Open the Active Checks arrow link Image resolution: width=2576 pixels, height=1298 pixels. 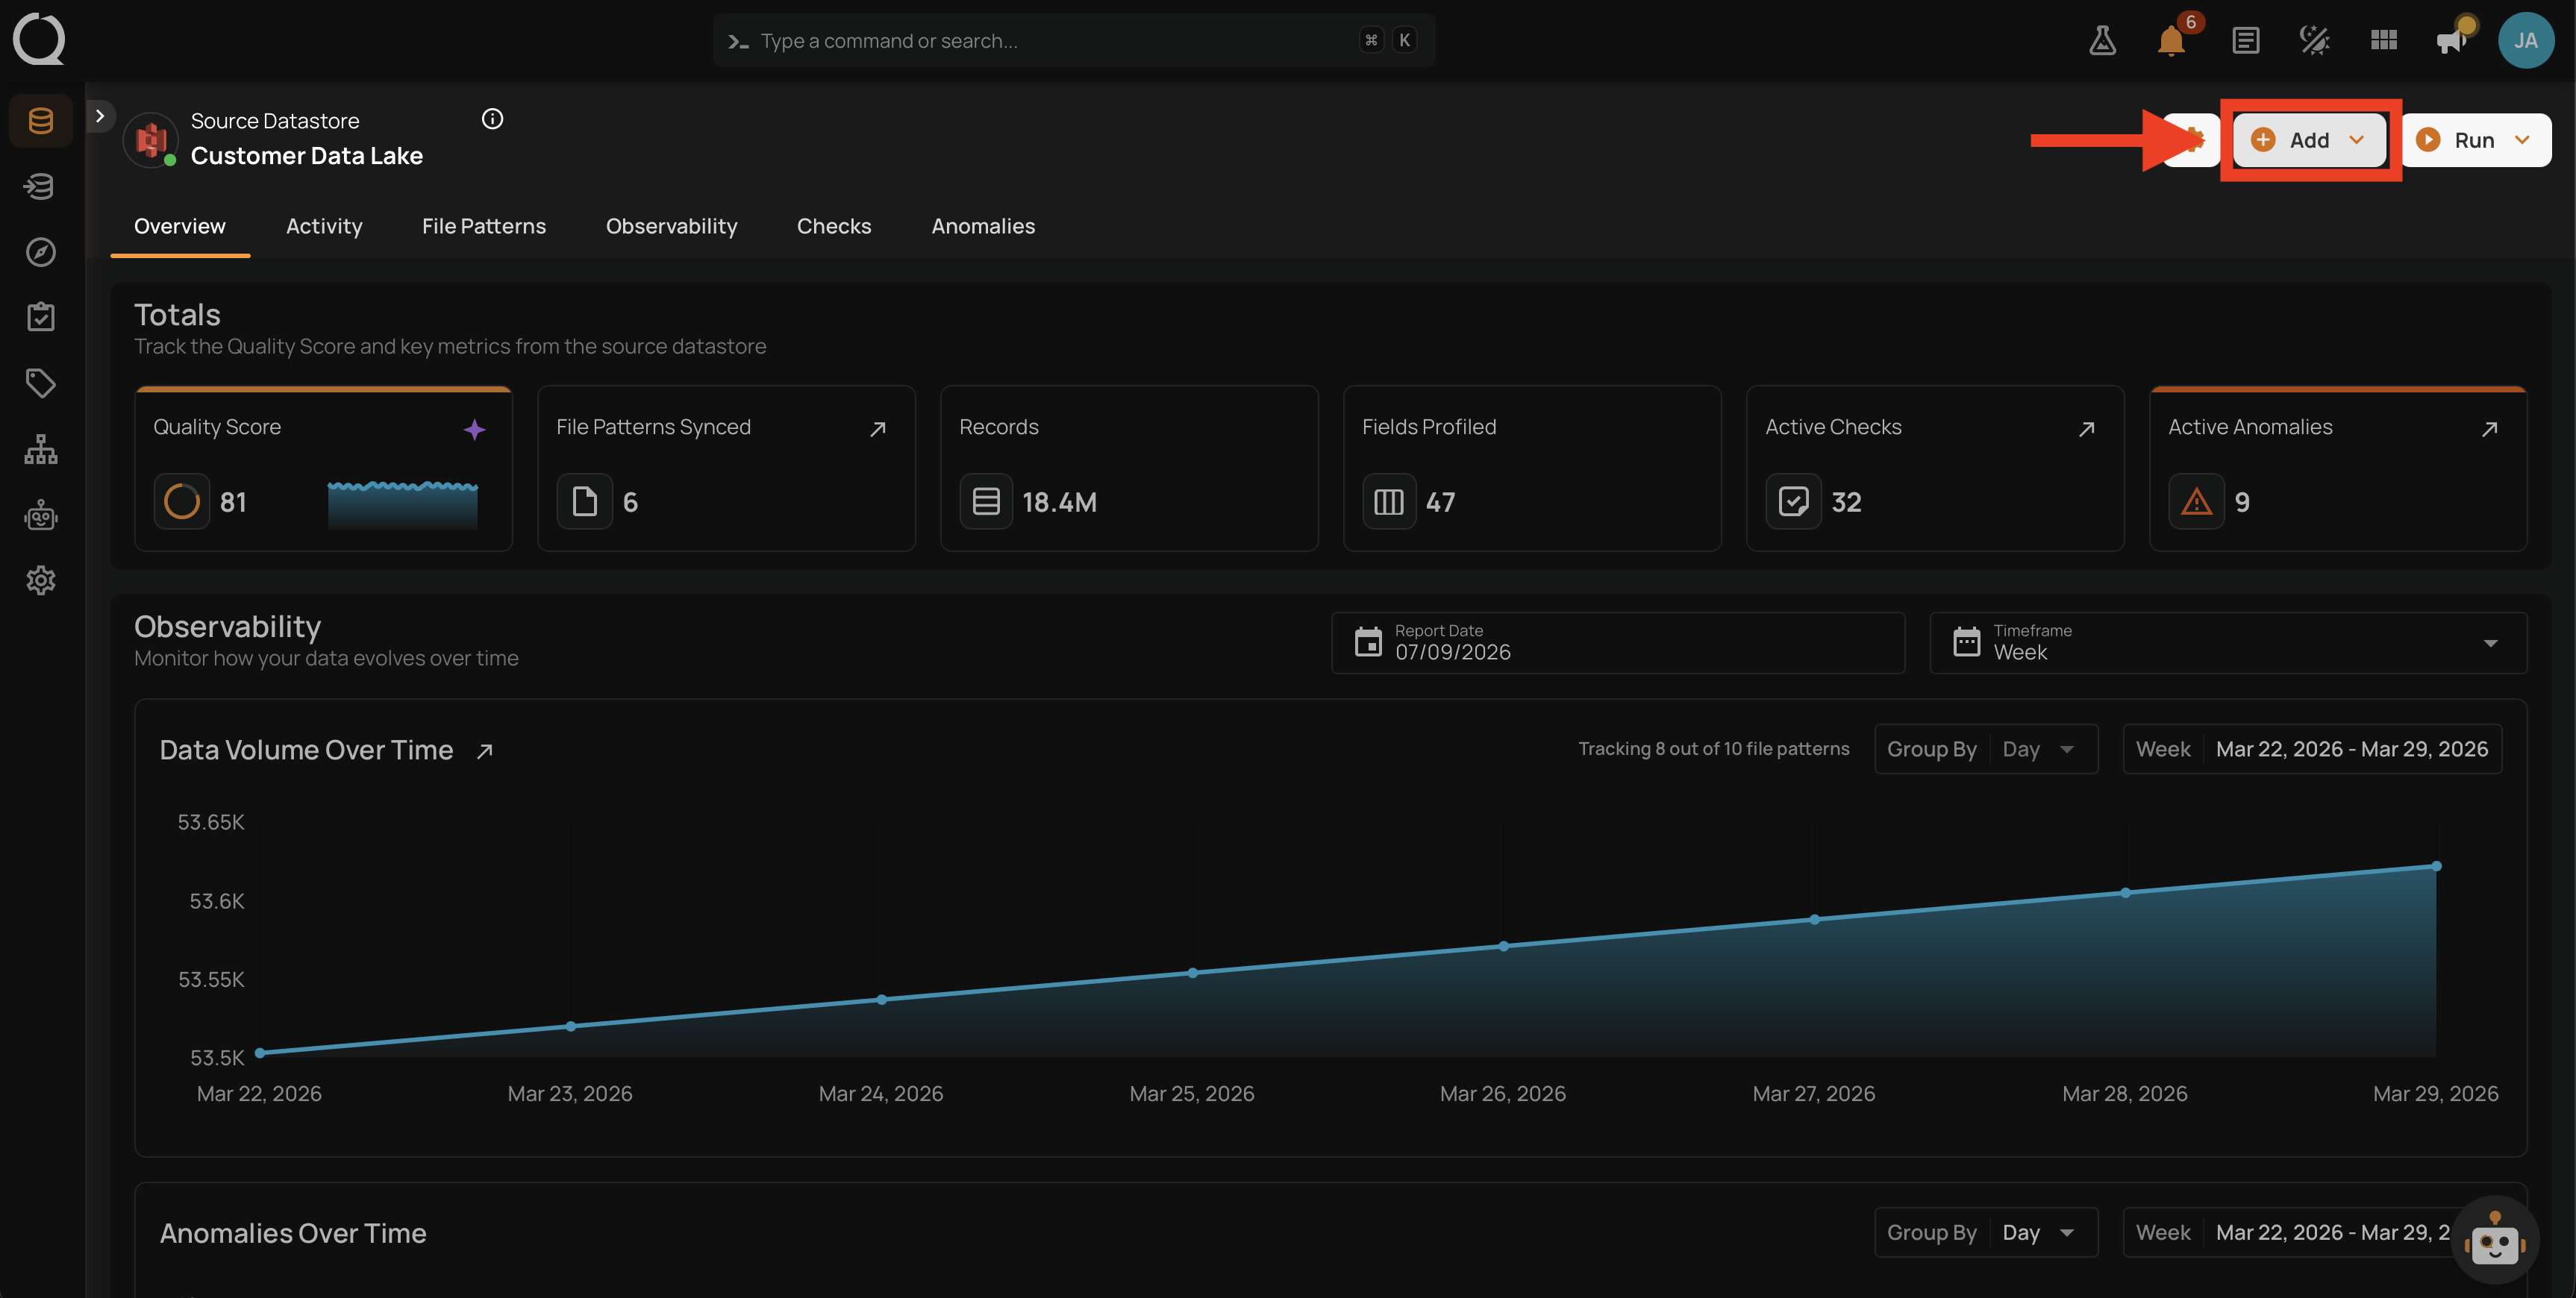coord(2087,429)
